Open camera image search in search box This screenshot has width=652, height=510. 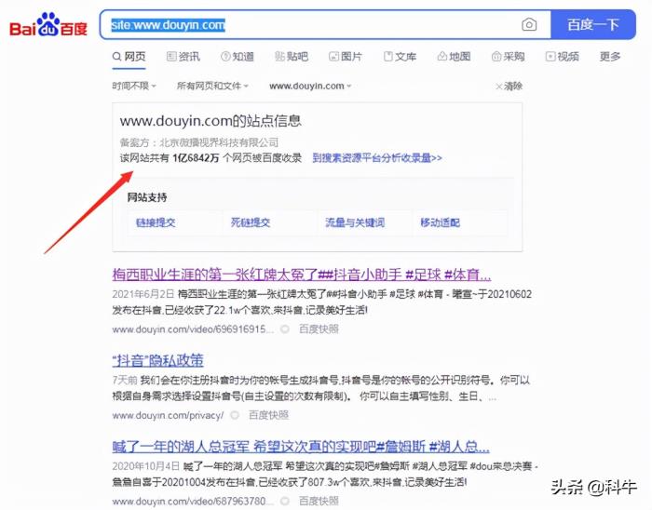pyautogui.click(x=529, y=25)
